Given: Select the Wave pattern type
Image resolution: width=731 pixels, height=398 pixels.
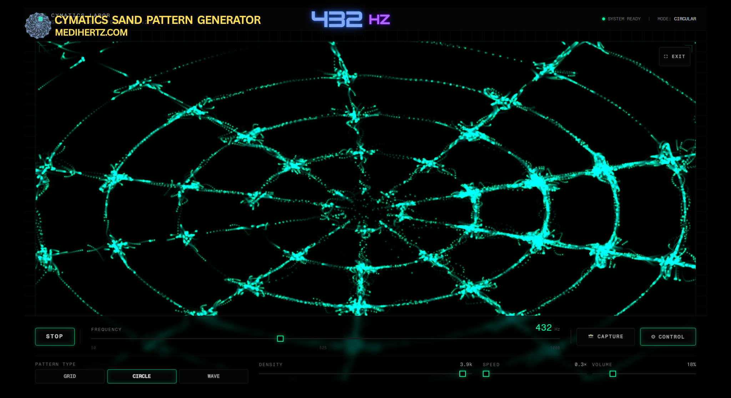Looking at the screenshot, I should 213,376.
